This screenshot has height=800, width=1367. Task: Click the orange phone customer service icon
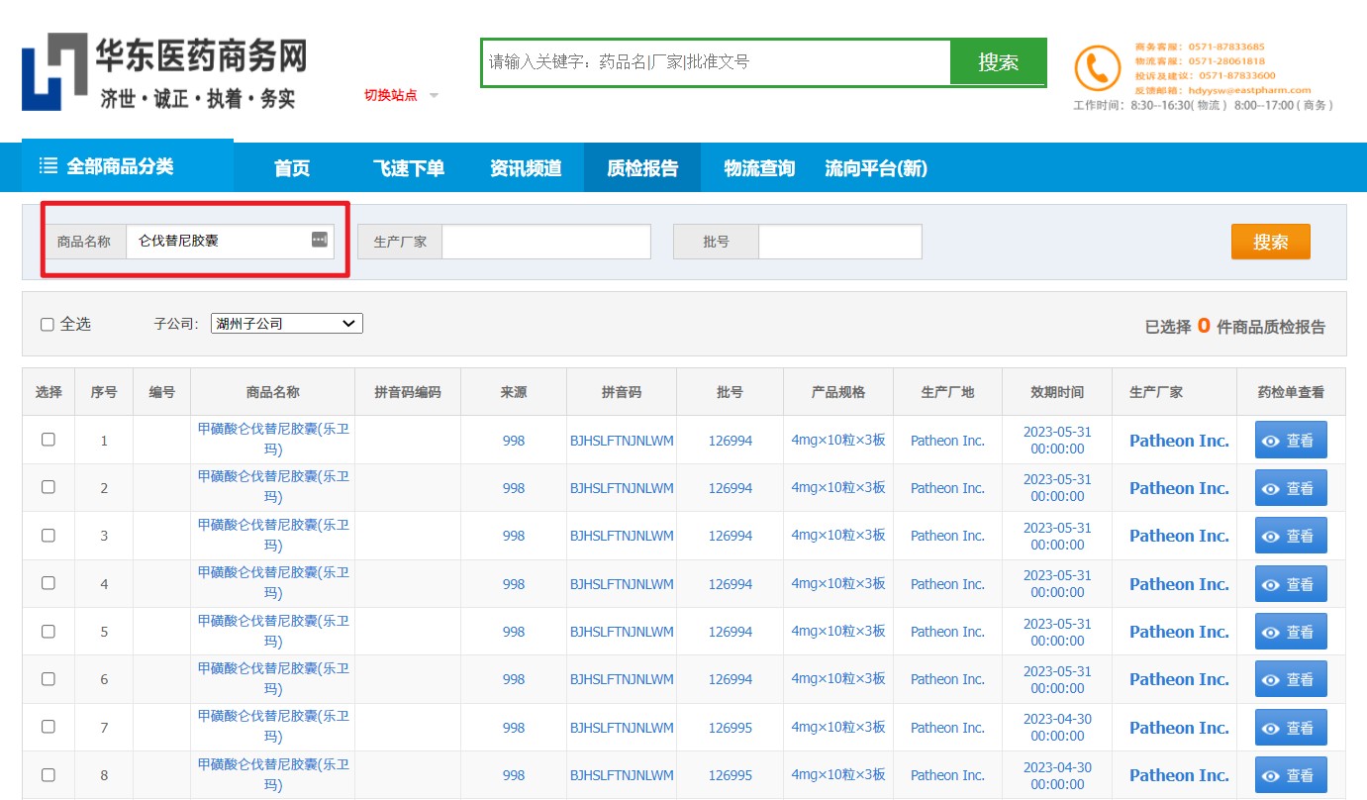[1098, 69]
